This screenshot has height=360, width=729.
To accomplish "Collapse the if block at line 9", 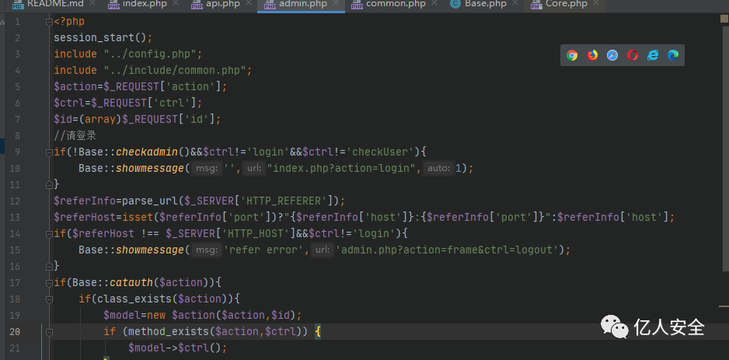I will 49,152.
